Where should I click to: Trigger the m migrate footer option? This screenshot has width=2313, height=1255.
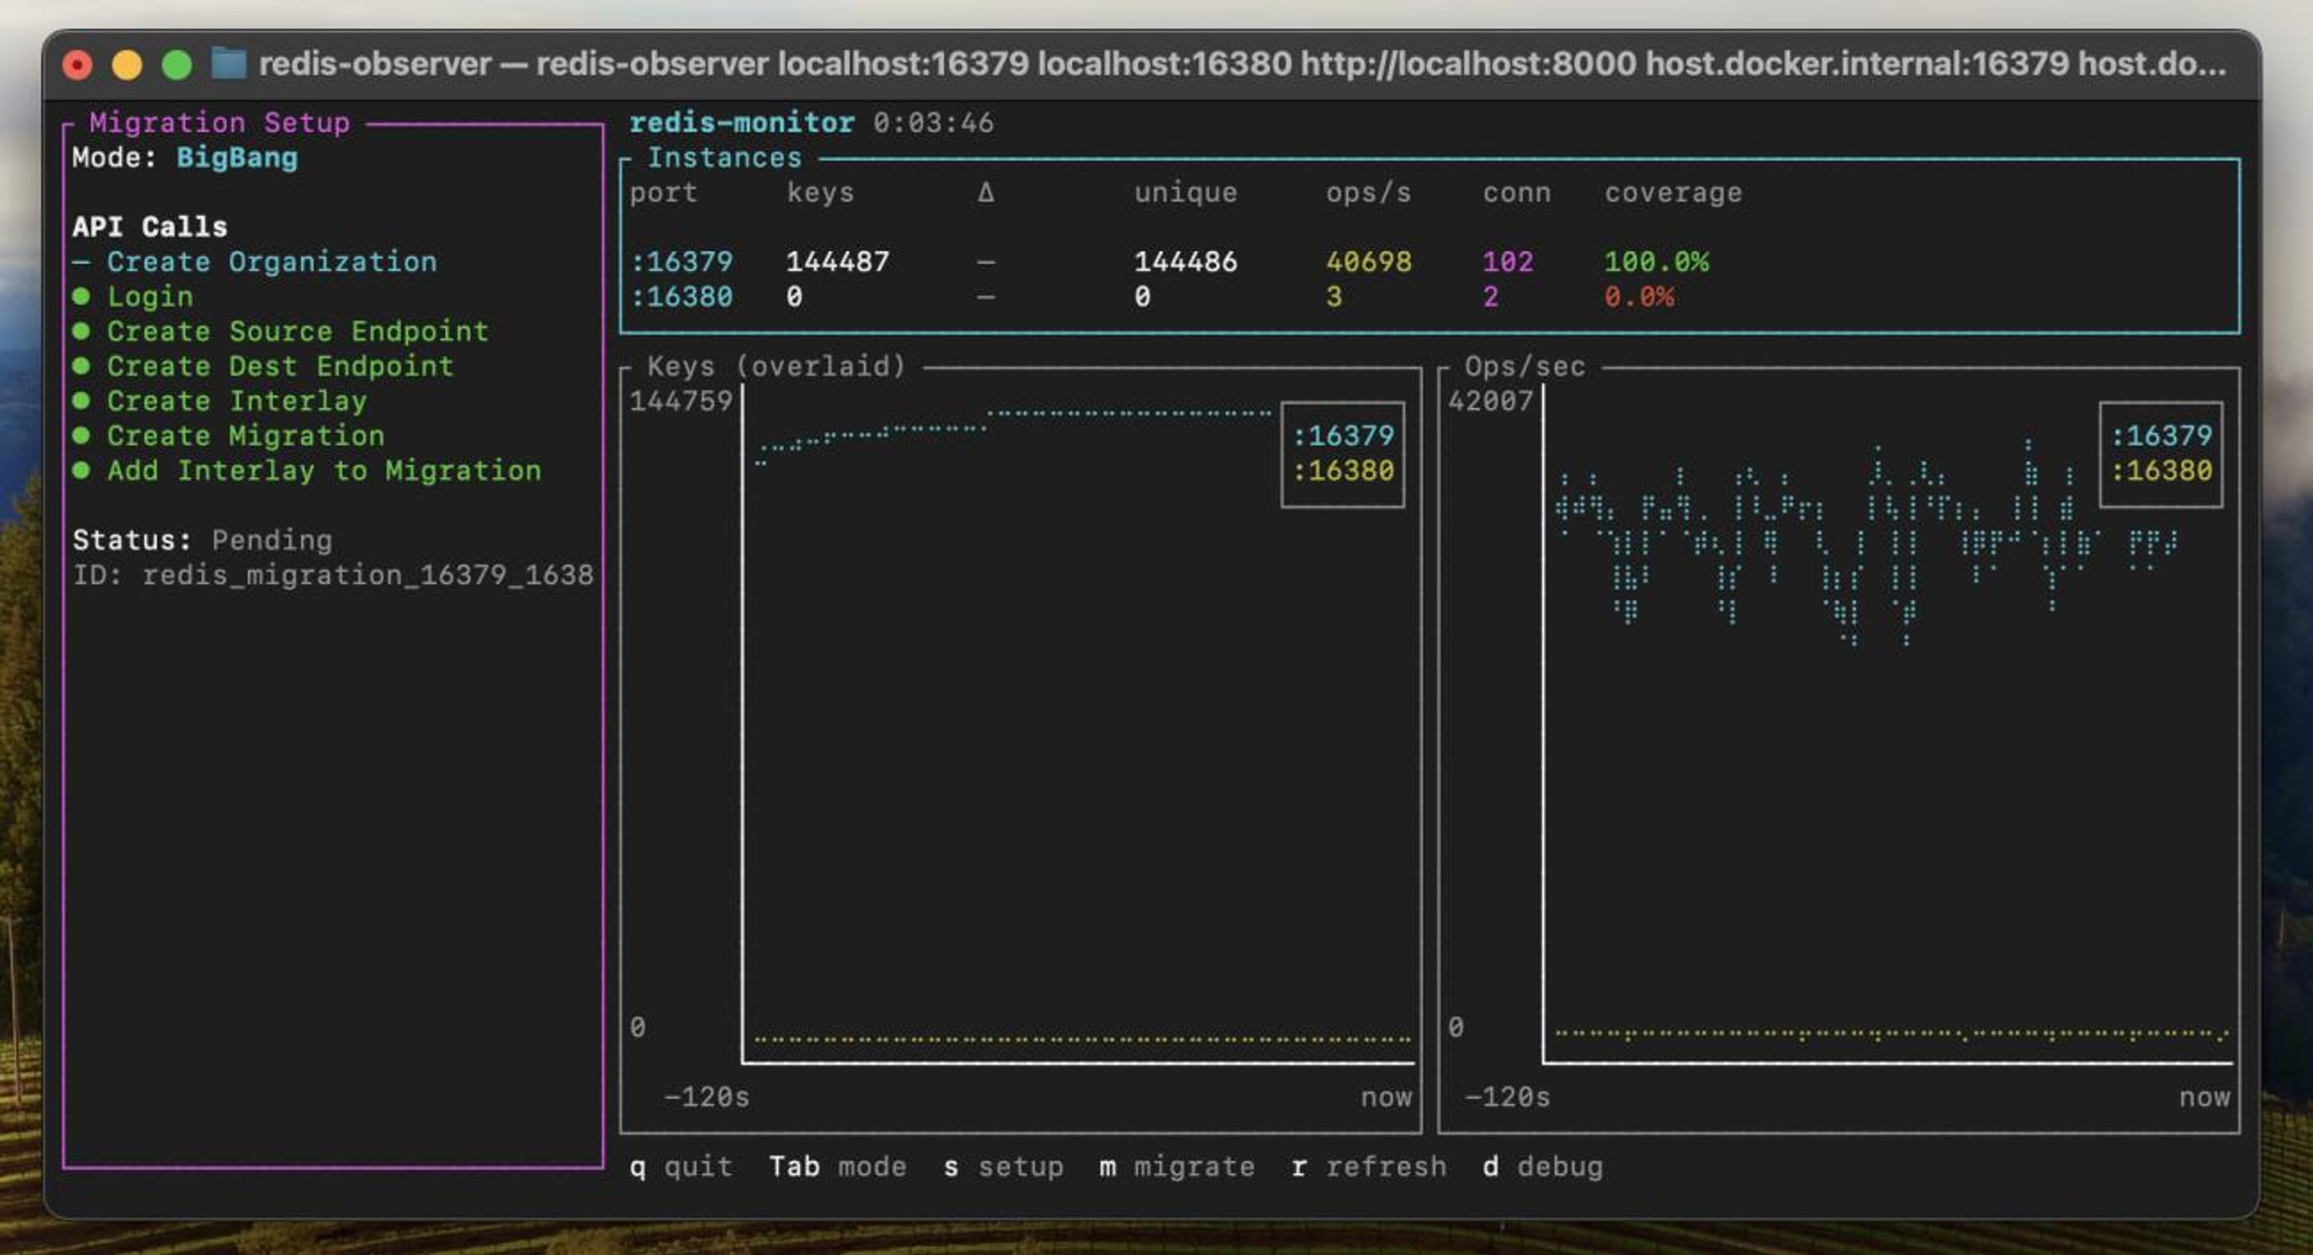(1176, 1166)
